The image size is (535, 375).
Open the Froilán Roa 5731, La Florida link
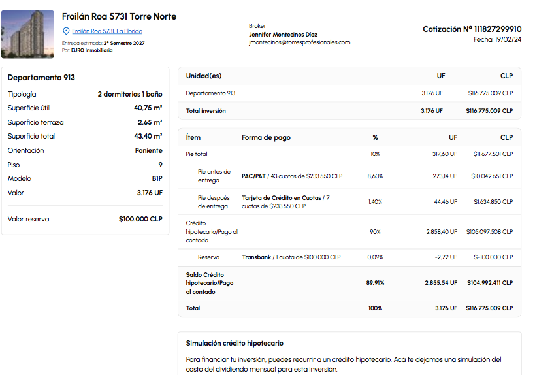106,31
